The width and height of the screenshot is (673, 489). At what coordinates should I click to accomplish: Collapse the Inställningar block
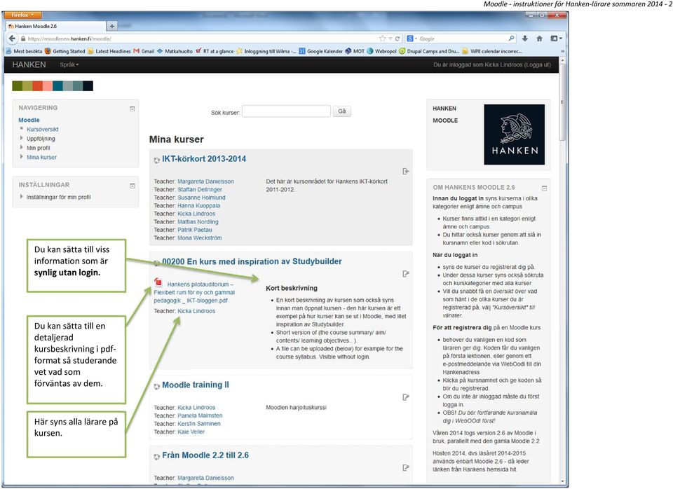(132, 186)
